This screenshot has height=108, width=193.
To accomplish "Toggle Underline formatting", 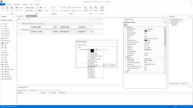I will click(37, 11).
